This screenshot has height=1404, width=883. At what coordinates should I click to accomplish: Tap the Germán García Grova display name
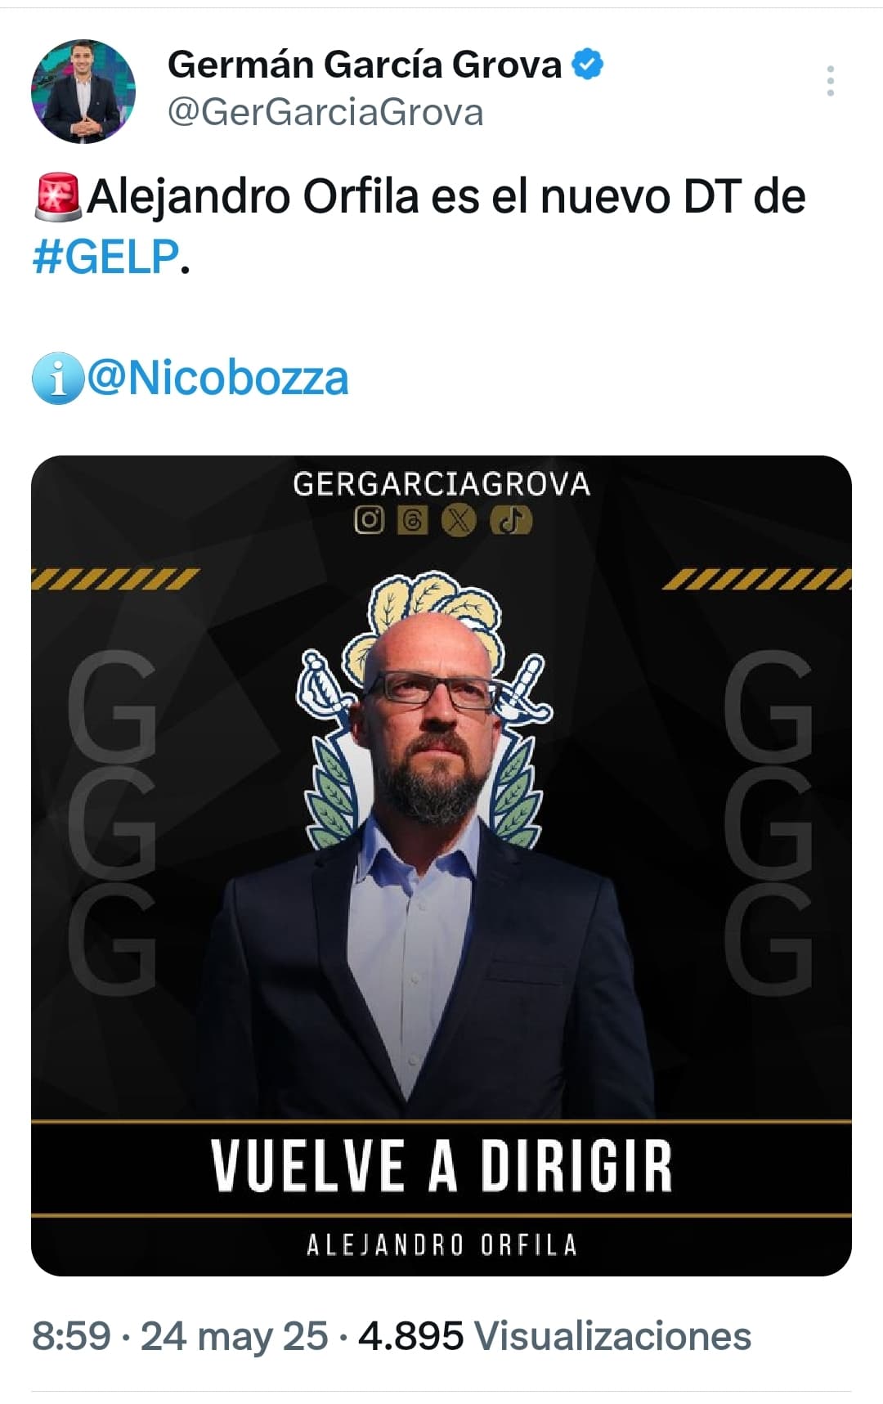[x=365, y=65]
